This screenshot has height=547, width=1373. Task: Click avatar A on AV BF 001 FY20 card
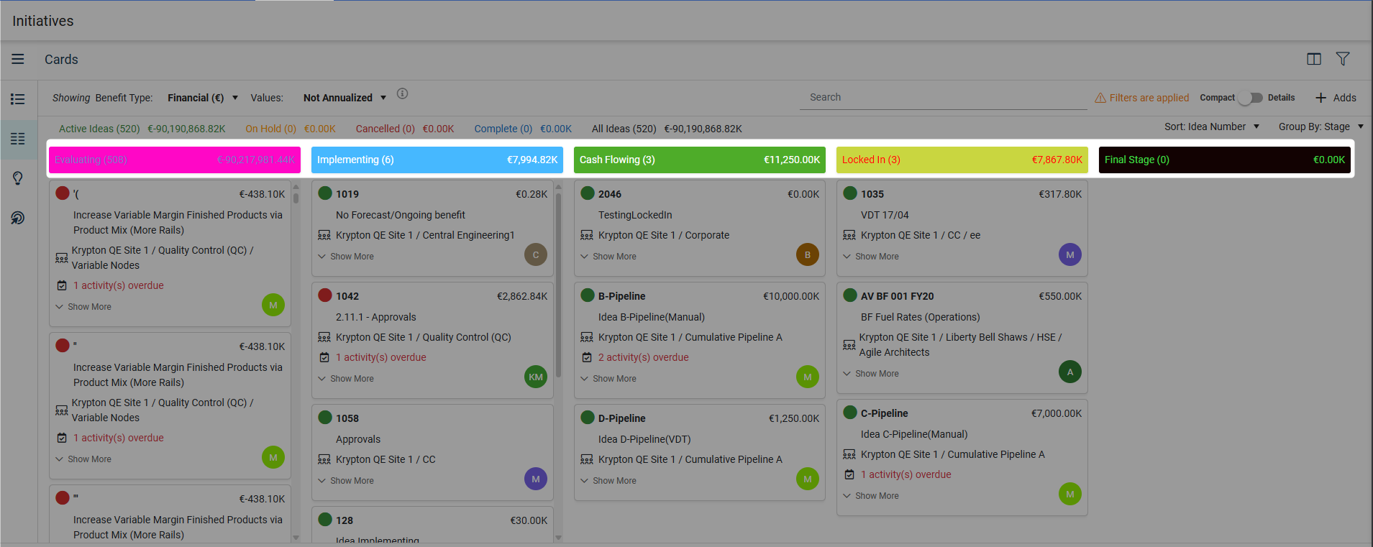(x=1070, y=372)
